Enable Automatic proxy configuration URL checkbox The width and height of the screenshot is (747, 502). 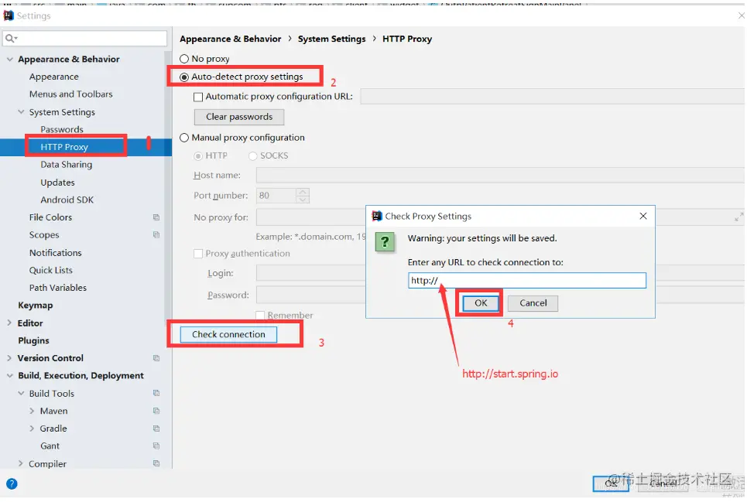198,97
